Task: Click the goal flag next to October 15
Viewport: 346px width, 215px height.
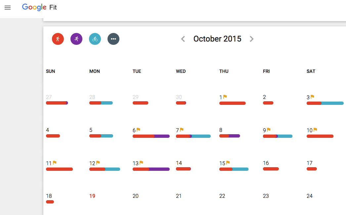Action: tap(227, 162)
